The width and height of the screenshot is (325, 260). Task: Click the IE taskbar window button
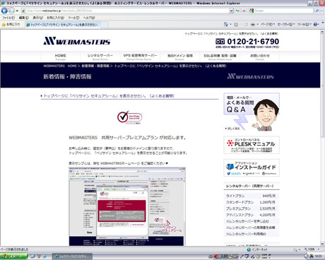(72, 256)
